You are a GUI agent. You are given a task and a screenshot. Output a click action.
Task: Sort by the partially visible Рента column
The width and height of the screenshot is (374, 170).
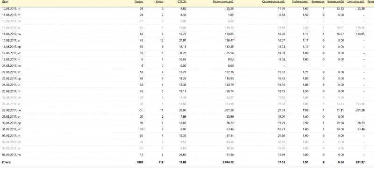click(371, 1)
